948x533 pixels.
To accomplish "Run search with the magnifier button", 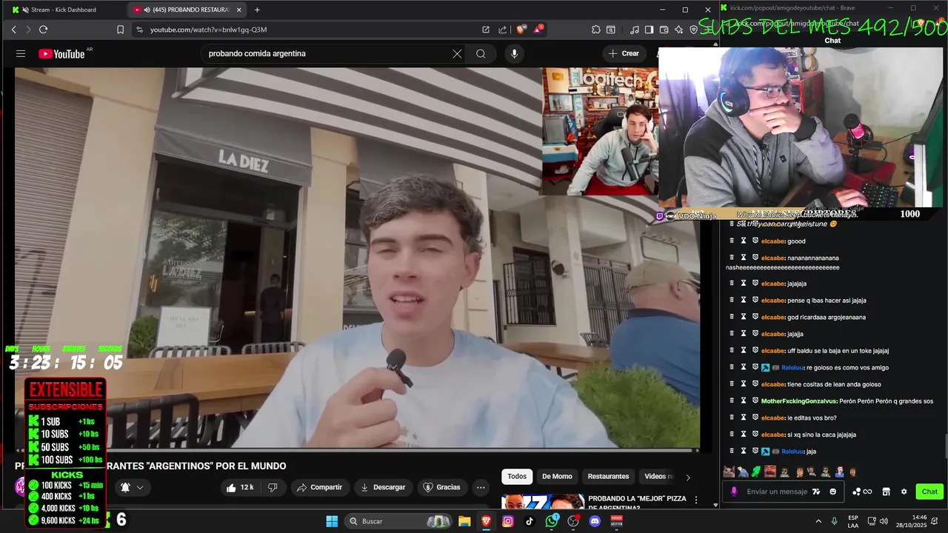I will point(481,53).
